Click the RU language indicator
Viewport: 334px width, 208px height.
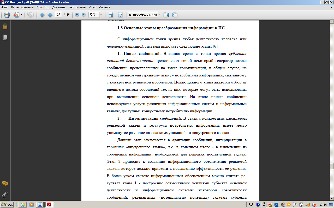(251, 205)
